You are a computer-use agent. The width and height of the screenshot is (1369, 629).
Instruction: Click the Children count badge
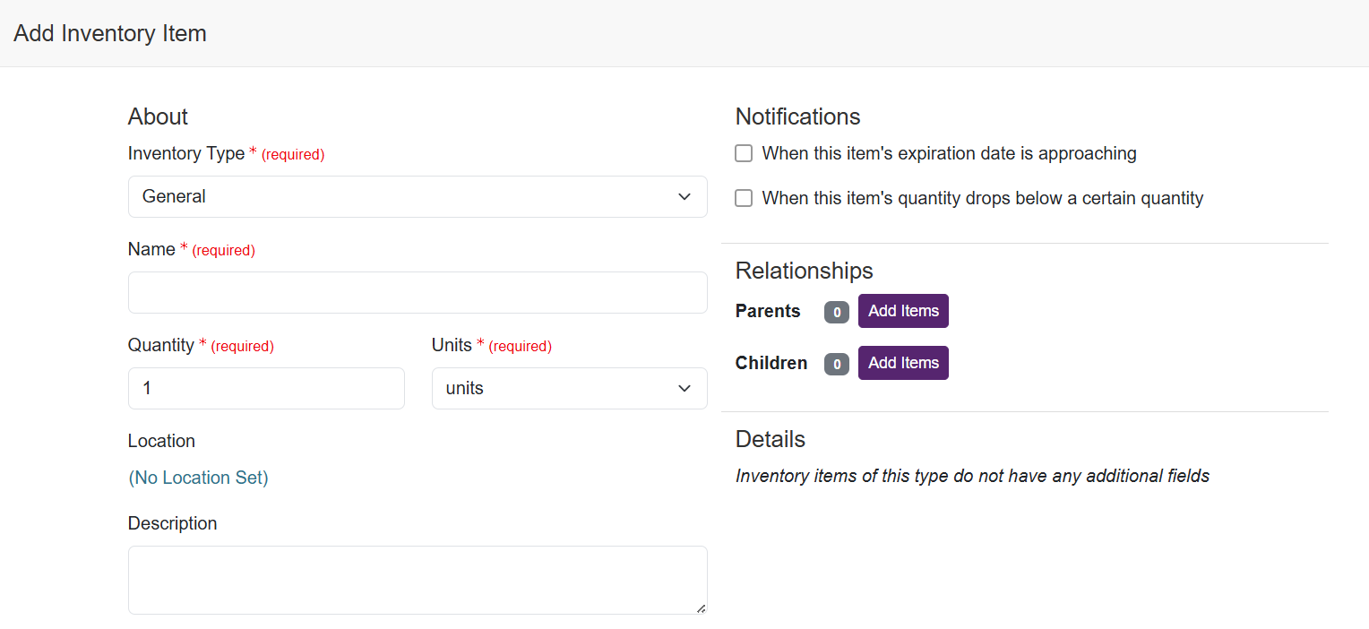[x=836, y=364]
